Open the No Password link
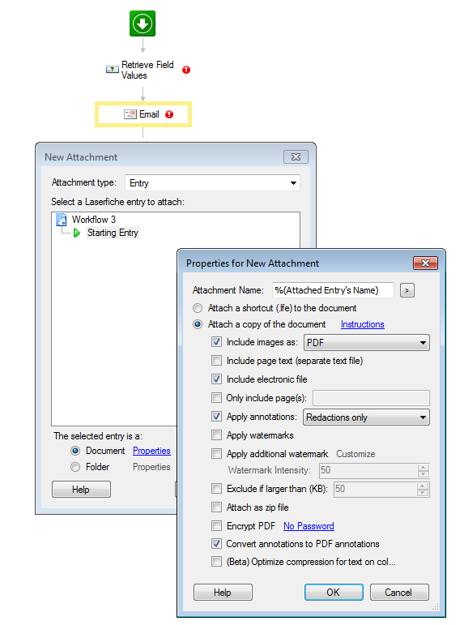 pos(309,526)
